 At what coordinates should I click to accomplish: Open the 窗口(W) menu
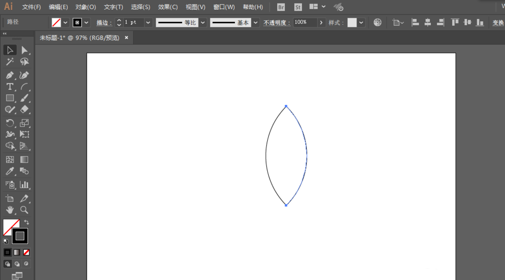pyautogui.click(x=224, y=7)
